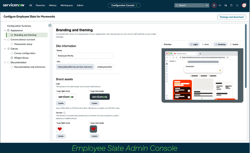Click the ServiceNow light mode logo image
The image size is (250, 153).
coord(66,97)
